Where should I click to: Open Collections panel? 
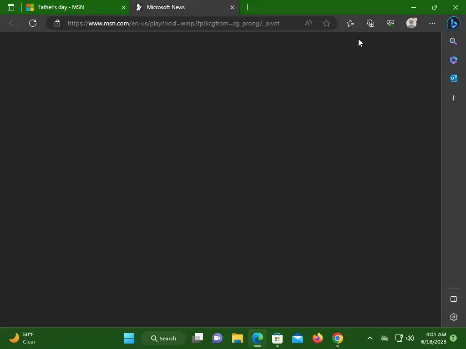(370, 23)
